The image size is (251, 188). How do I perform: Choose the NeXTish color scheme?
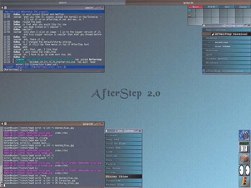tap(124, 156)
